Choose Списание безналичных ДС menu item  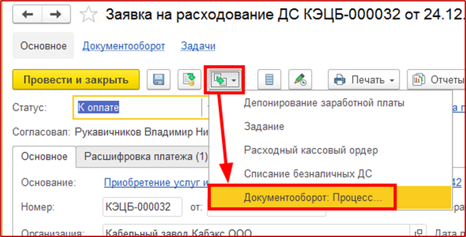click(330, 173)
